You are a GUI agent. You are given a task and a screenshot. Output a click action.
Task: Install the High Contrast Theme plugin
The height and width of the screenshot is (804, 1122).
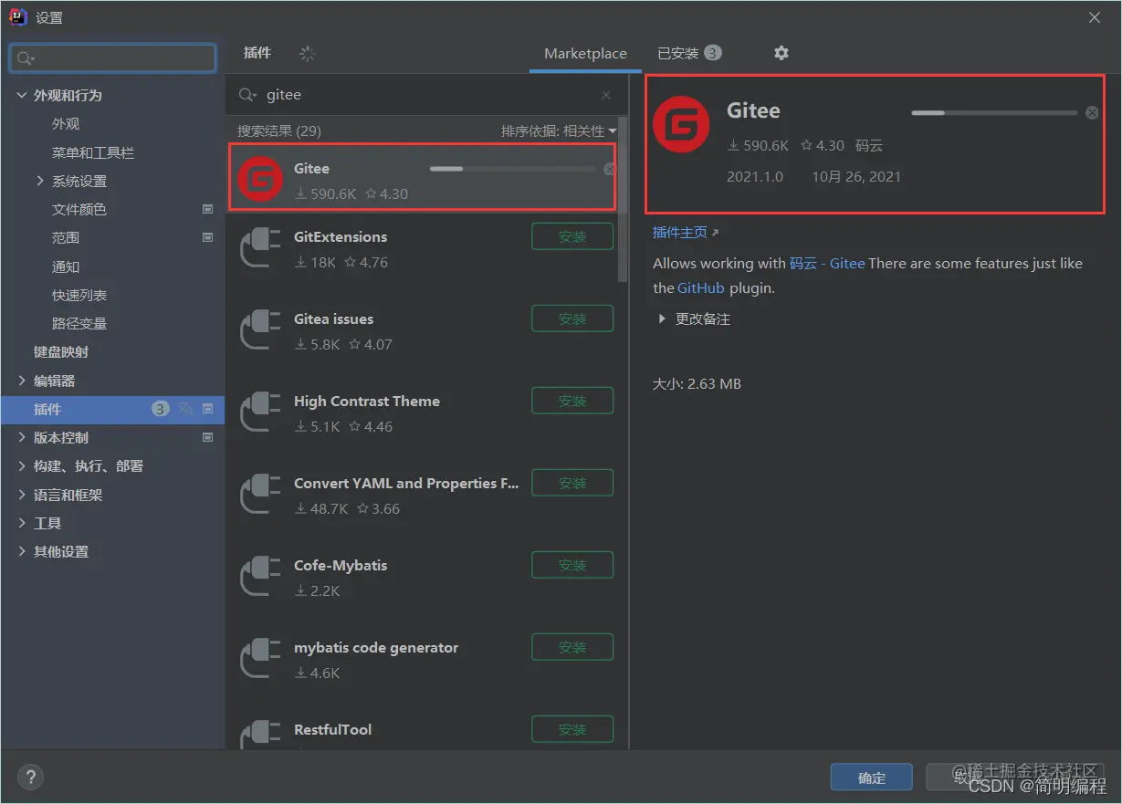(572, 401)
